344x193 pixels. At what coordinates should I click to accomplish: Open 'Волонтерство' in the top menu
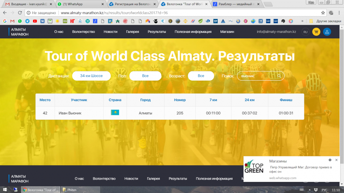click(x=83, y=32)
